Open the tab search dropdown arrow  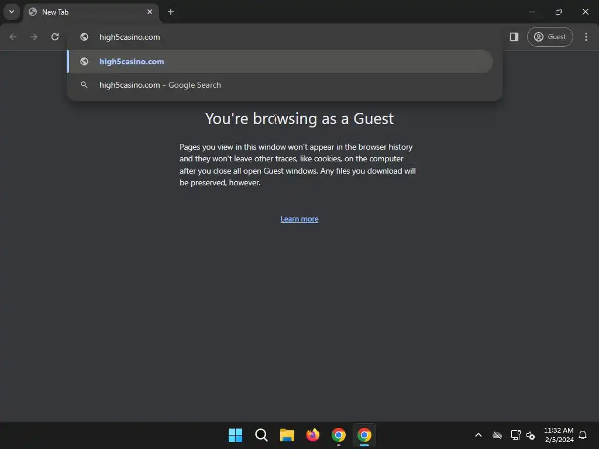(x=12, y=12)
